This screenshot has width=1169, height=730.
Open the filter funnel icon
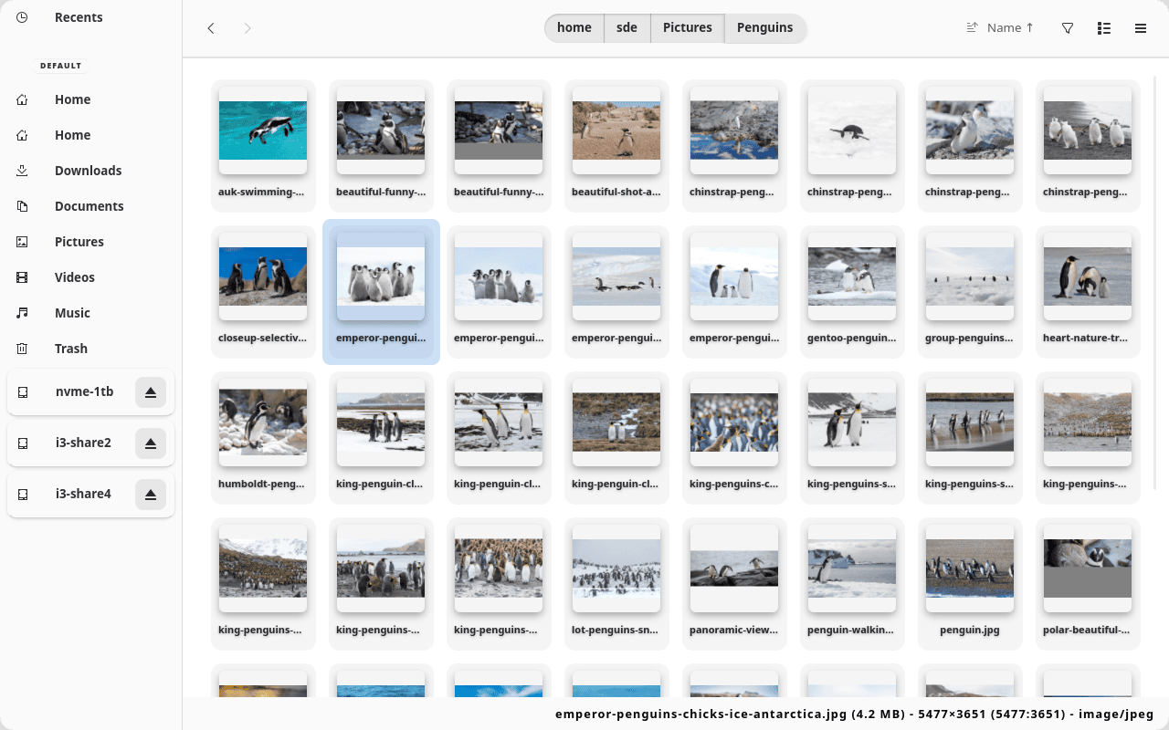pos(1068,28)
